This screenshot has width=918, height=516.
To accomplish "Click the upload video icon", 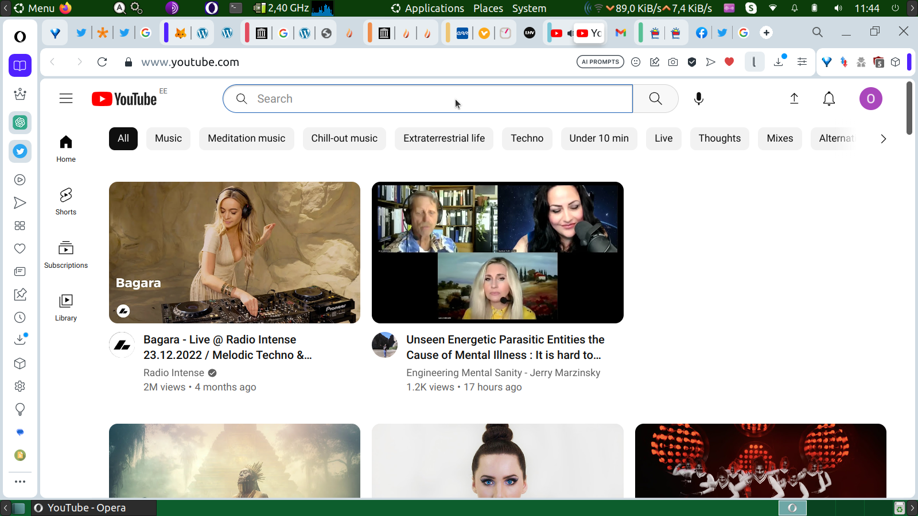I will coord(794,99).
